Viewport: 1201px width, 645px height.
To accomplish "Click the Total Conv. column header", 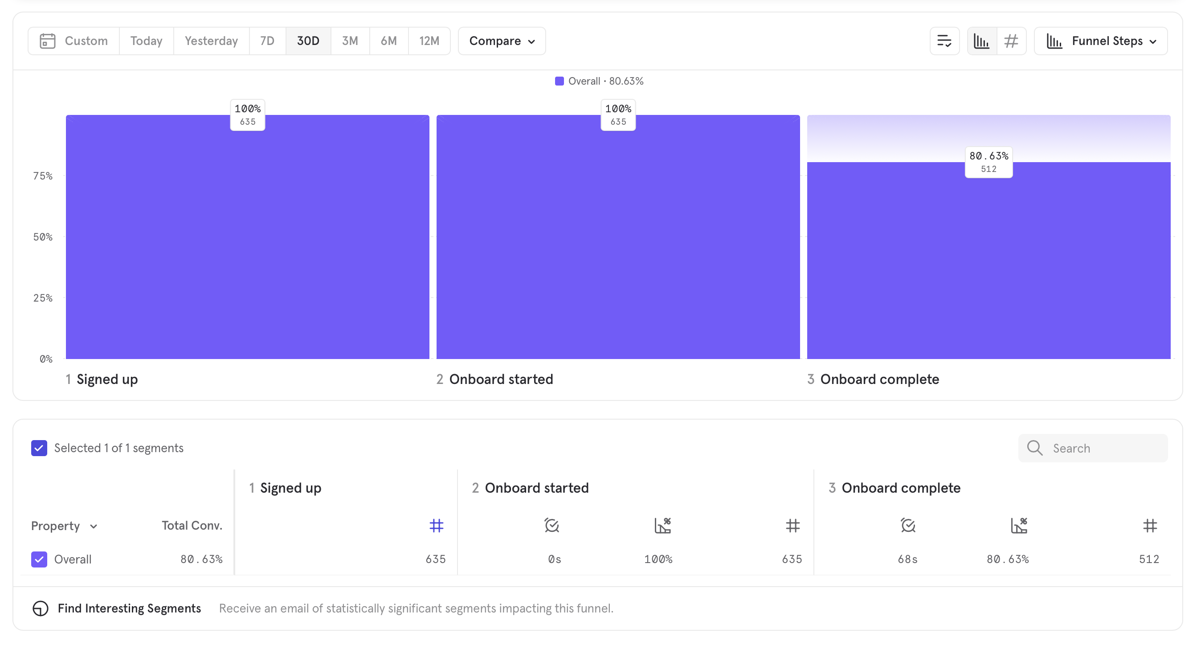I will tap(192, 526).
